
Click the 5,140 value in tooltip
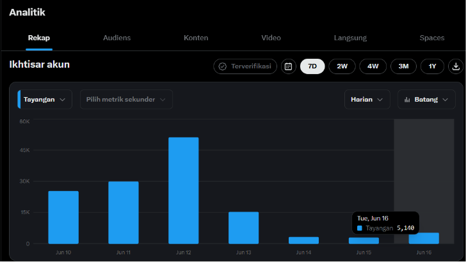405,228
